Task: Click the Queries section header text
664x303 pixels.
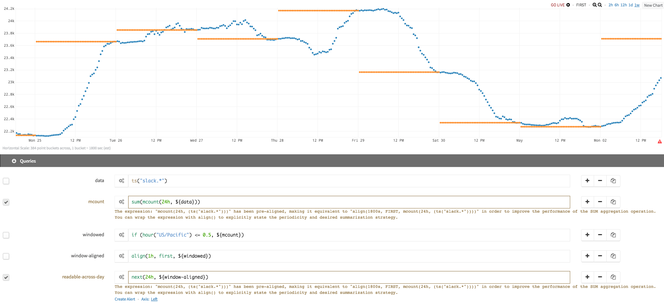Action: click(28, 161)
